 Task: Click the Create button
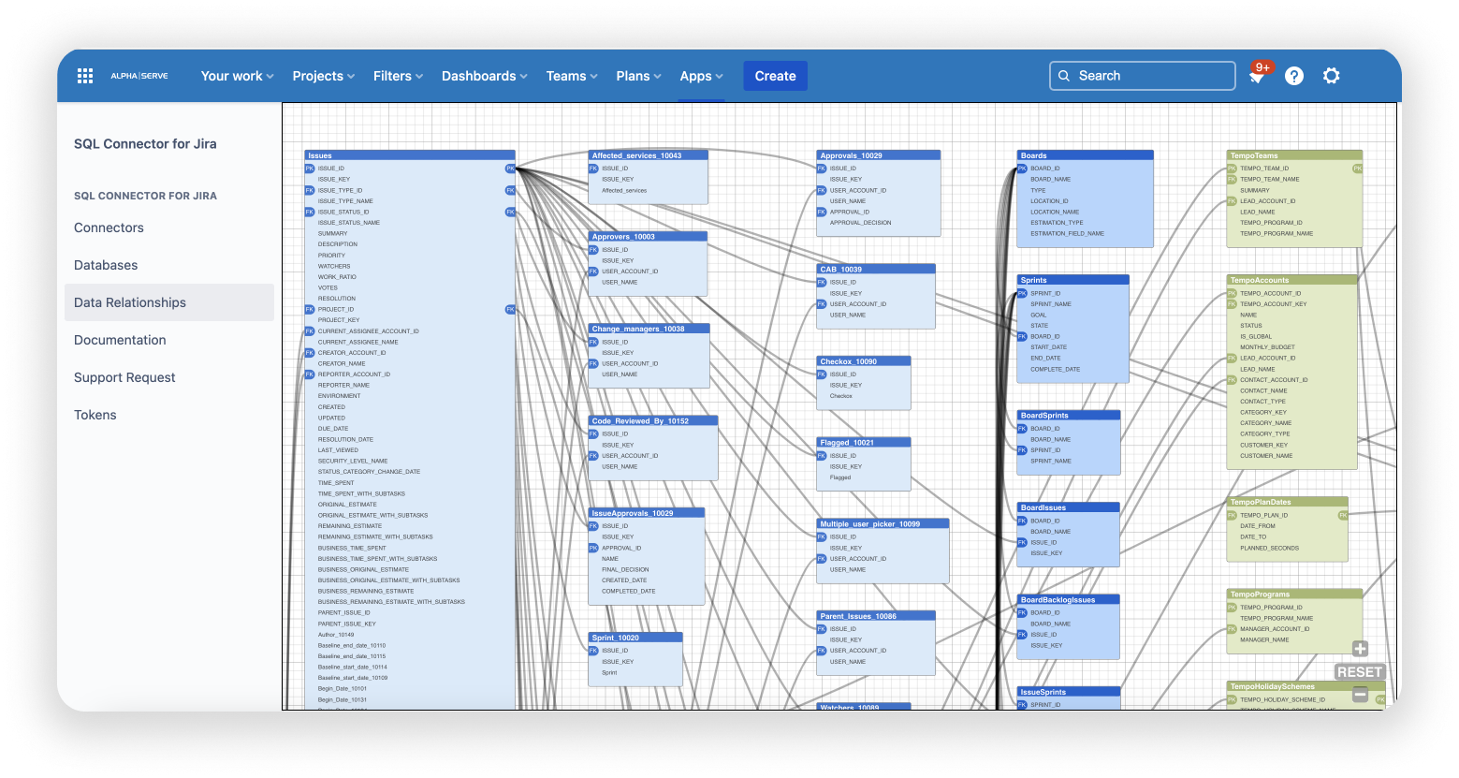775,76
